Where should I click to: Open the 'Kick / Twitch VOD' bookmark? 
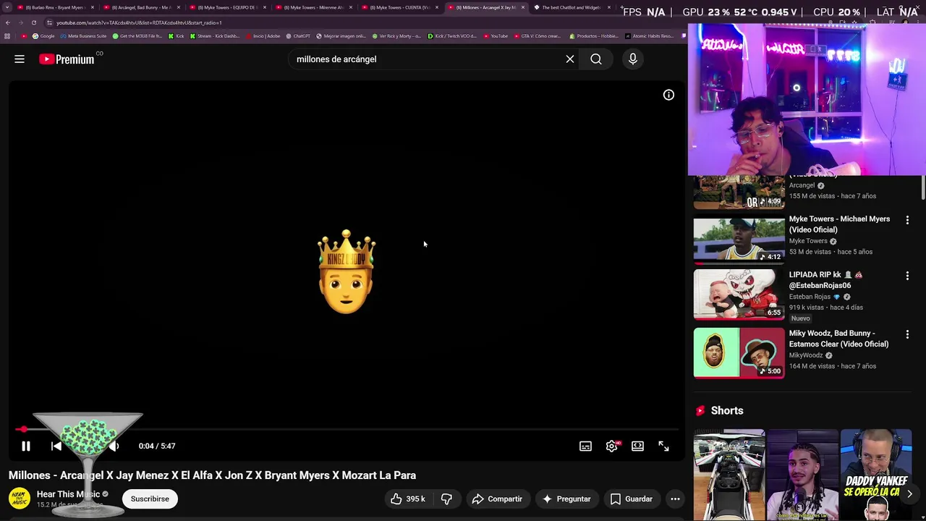[x=451, y=36]
